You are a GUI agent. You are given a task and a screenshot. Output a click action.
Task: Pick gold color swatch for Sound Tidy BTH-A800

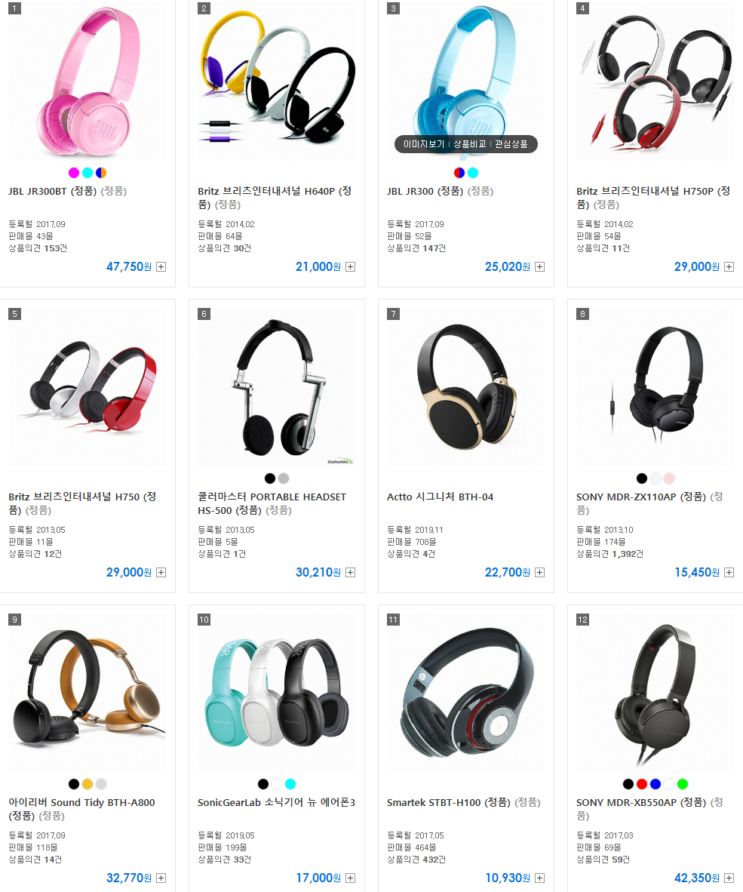click(x=88, y=784)
